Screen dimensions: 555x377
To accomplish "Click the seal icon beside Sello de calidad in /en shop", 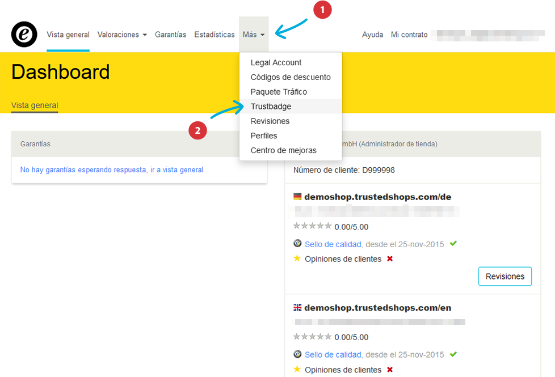I will tap(297, 354).
